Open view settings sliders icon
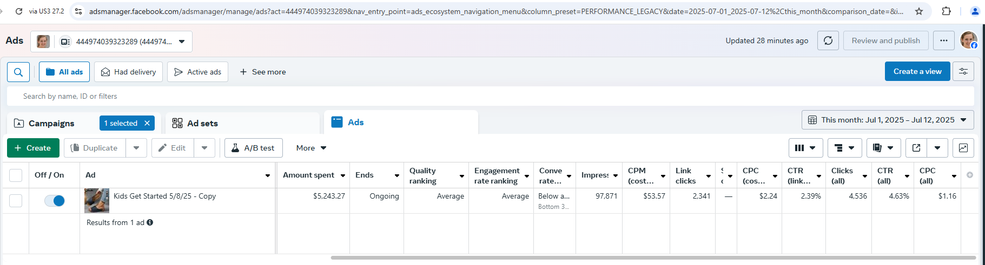Viewport: 985px width, 265px height. tap(963, 71)
